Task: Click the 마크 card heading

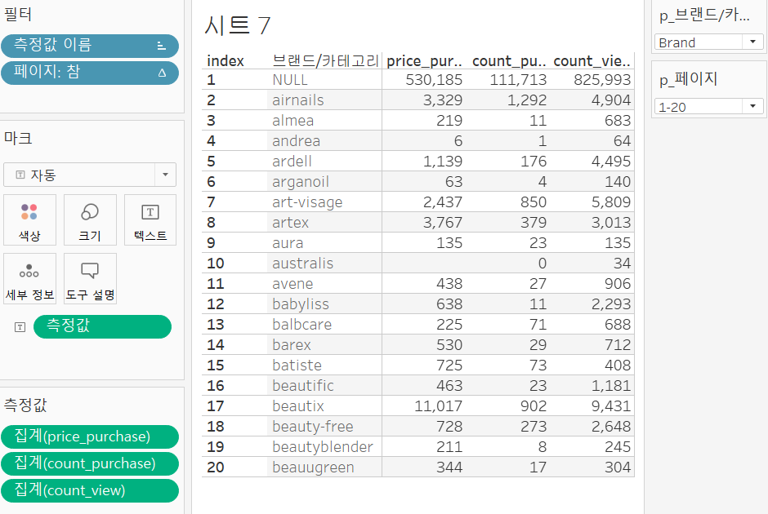Action: 18,139
